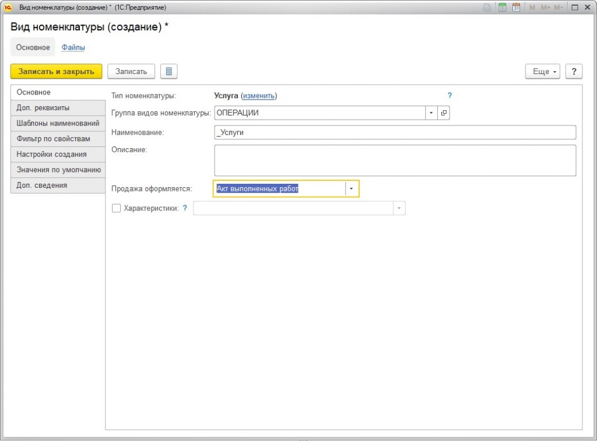
Task: Click the изменить link for nomenclature type
Action: (258, 96)
